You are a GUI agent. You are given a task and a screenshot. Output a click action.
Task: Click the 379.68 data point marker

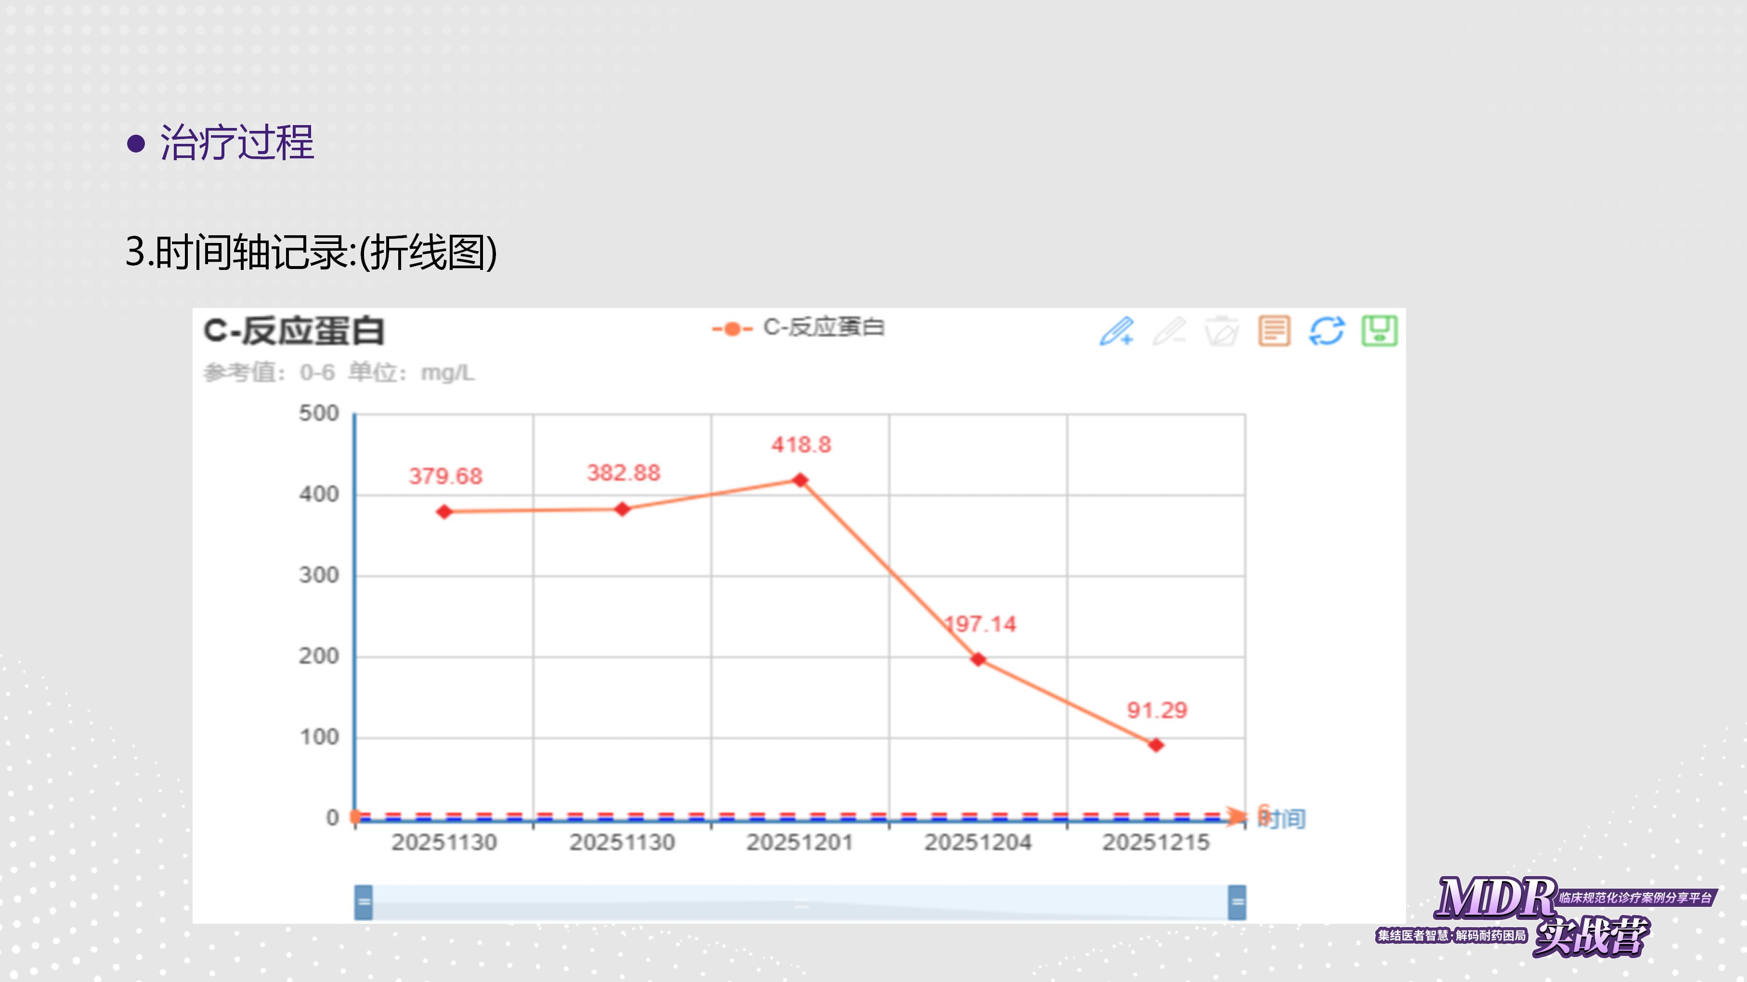(444, 511)
